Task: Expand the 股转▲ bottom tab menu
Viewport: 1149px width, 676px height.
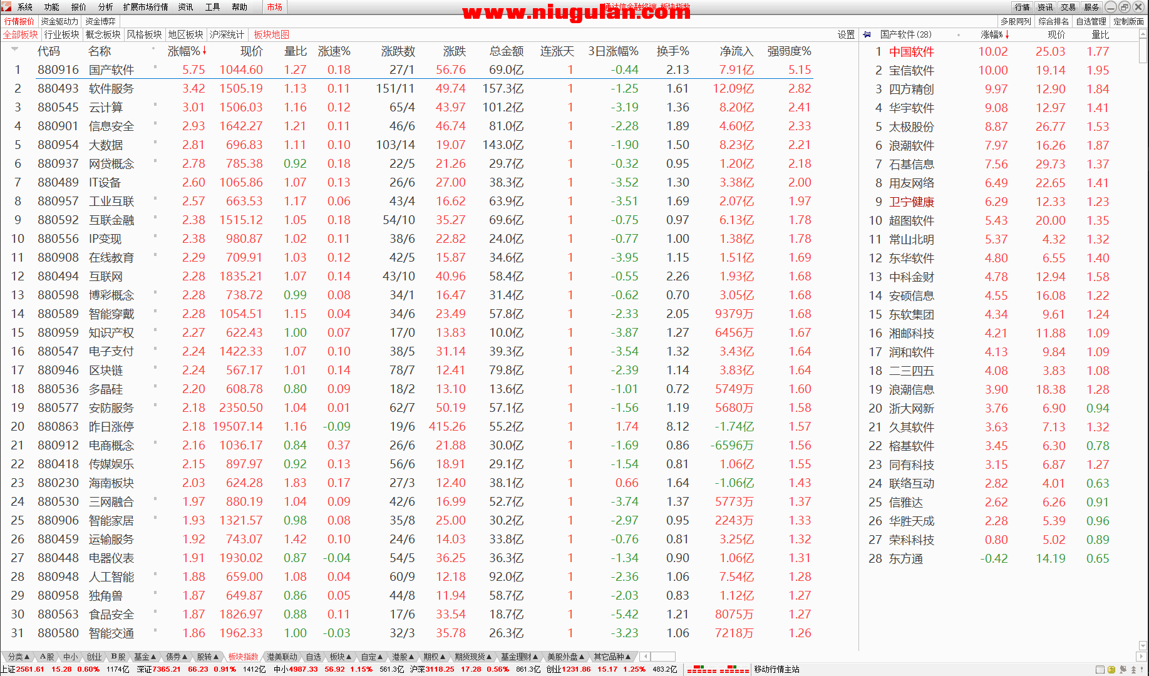Action: click(207, 657)
